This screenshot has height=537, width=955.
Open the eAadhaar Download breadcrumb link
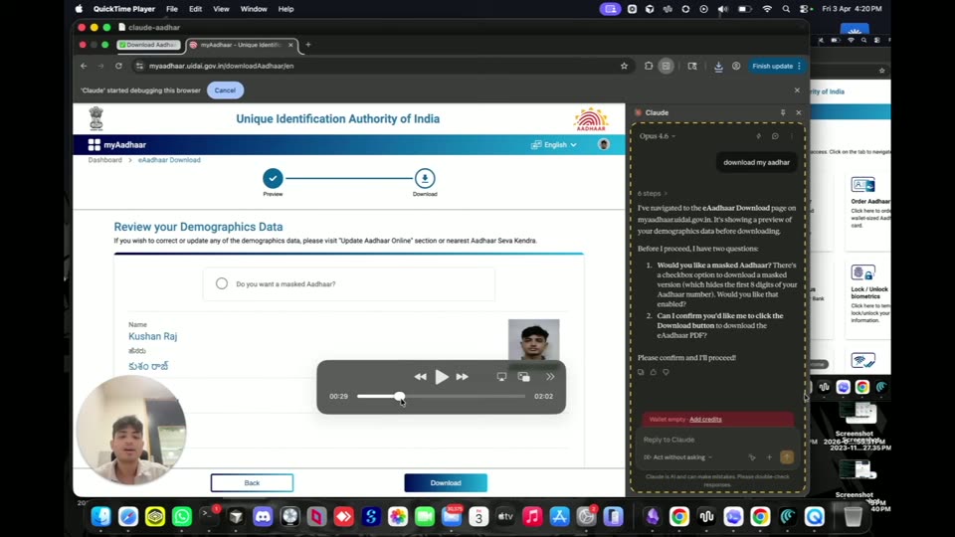click(x=169, y=160)
